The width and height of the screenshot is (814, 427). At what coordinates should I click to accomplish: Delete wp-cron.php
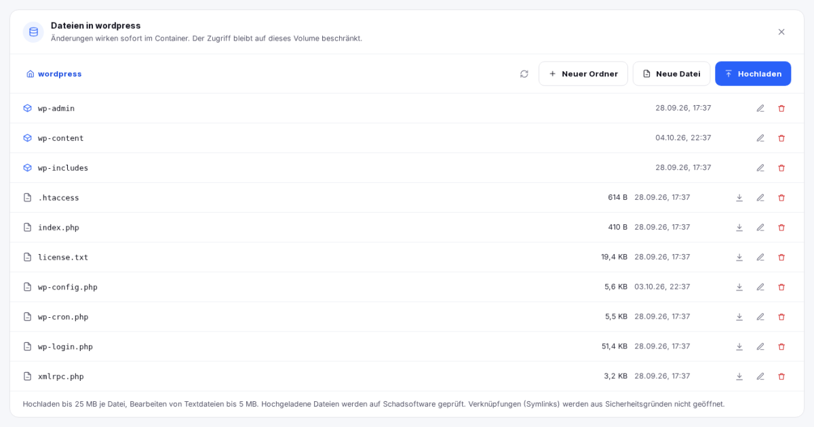coord(781,317)
